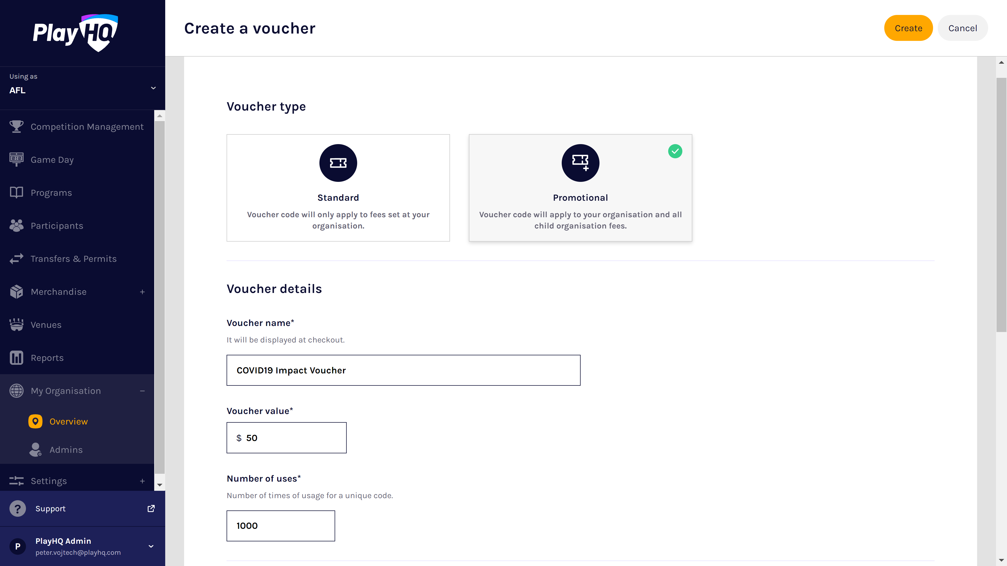Select the My Organisation globe icon
This screenshot has height=566, width=1007.
[x=16, y=391]
